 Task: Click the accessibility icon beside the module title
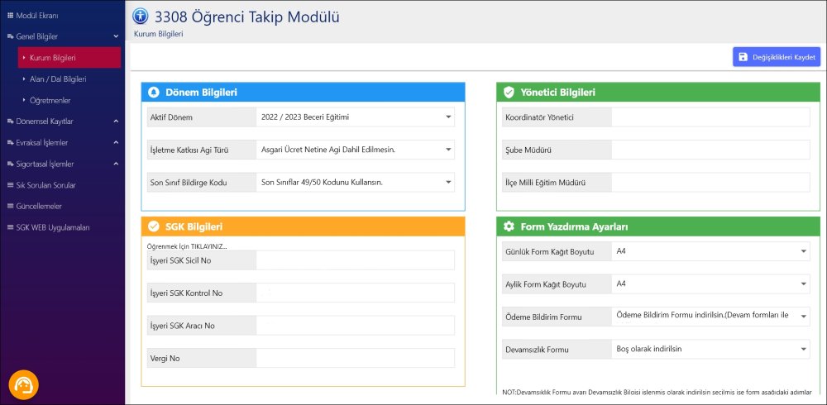(x=140, y=16)
